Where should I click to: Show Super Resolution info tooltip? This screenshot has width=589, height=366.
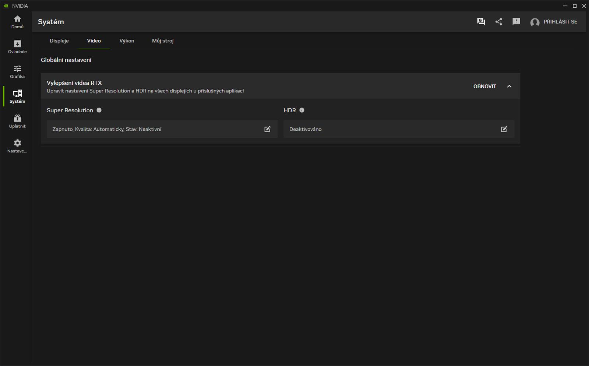pos(99,110)
